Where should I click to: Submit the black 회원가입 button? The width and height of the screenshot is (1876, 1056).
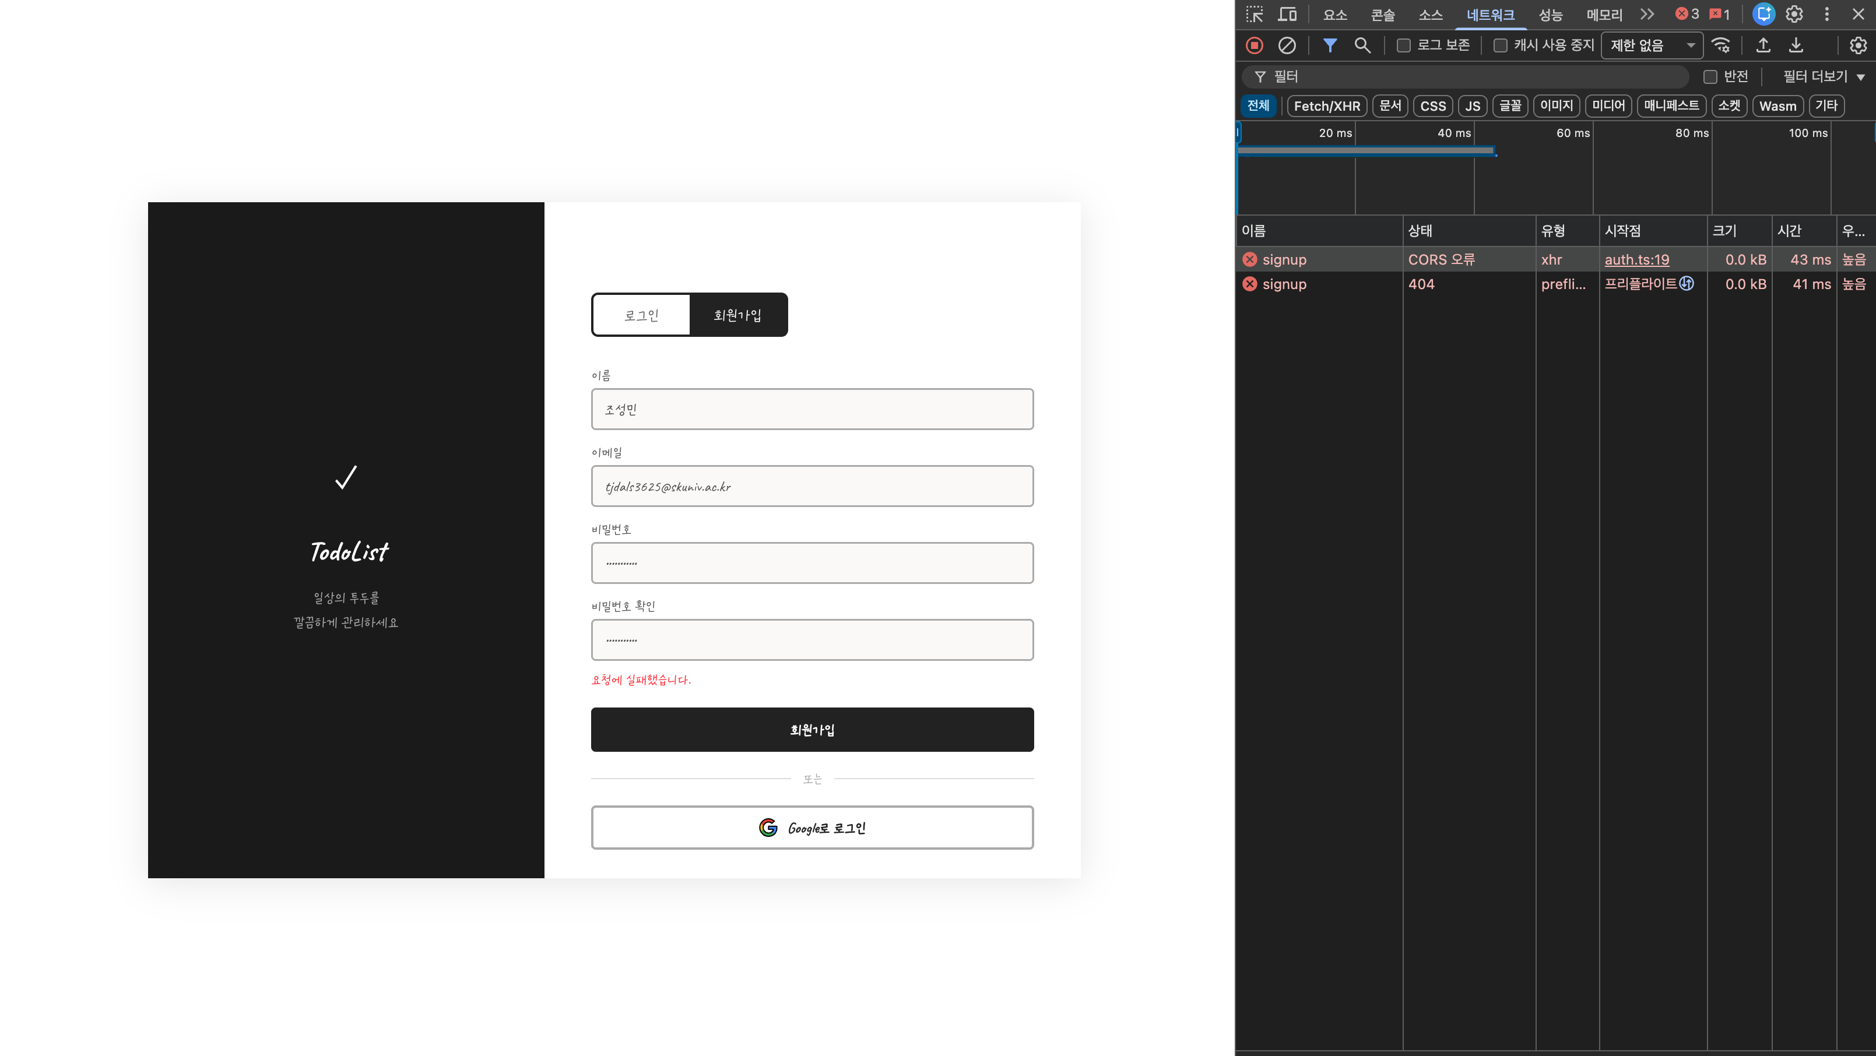812,729
